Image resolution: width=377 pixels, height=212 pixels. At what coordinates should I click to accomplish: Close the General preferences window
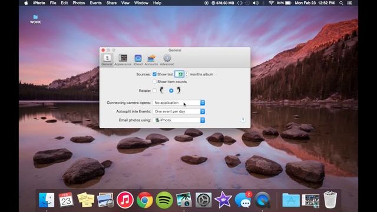click(103, 50)
